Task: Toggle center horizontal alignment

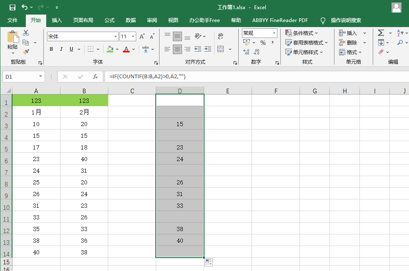Action: [x=177, y=49]
